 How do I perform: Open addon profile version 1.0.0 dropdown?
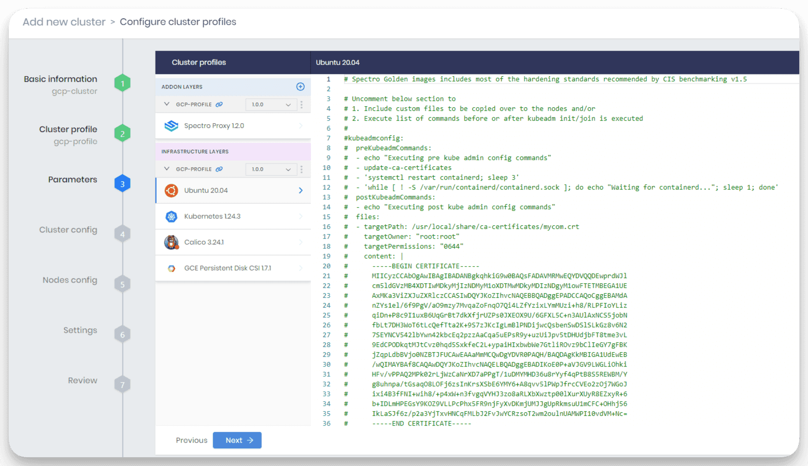271,104
